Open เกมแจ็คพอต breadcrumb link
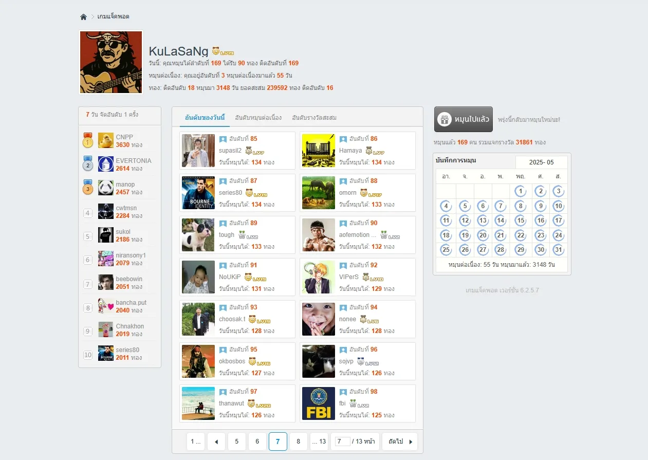 click(x=114, y=16)
